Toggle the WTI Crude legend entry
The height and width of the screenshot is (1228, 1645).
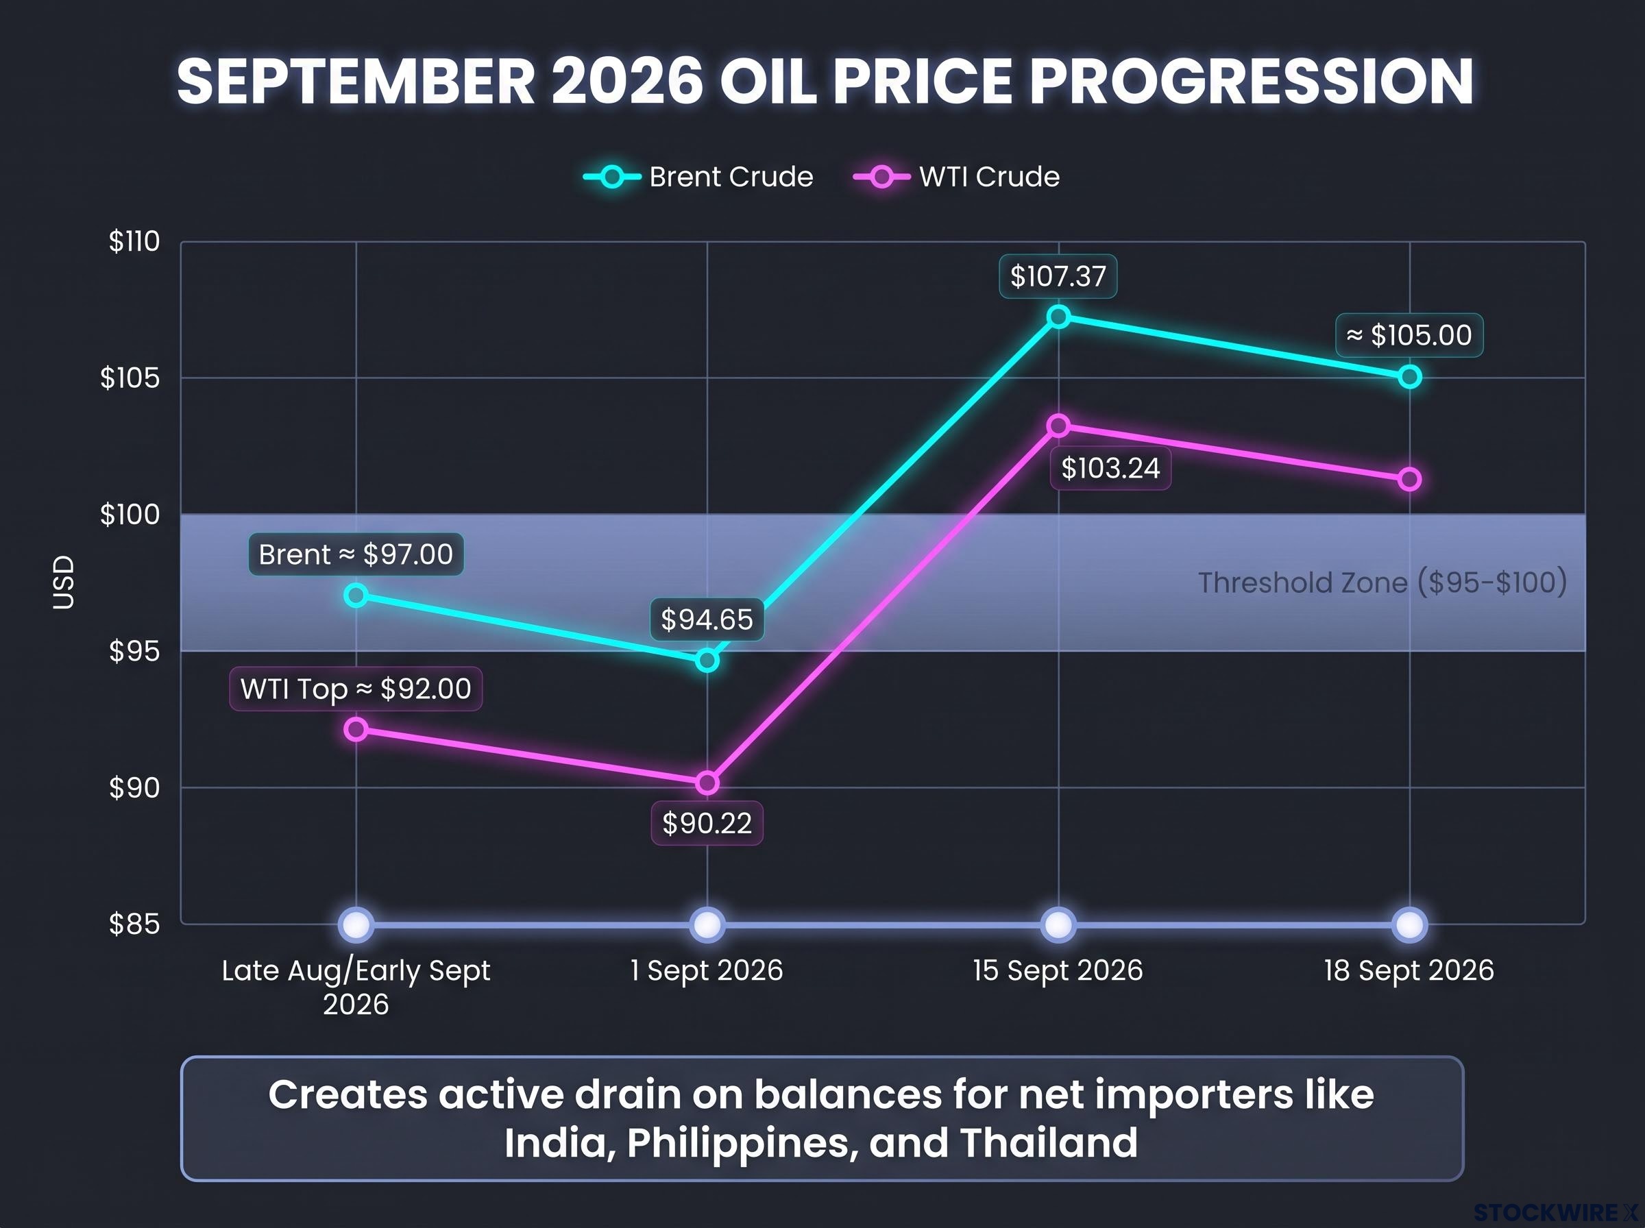(957, 177)
